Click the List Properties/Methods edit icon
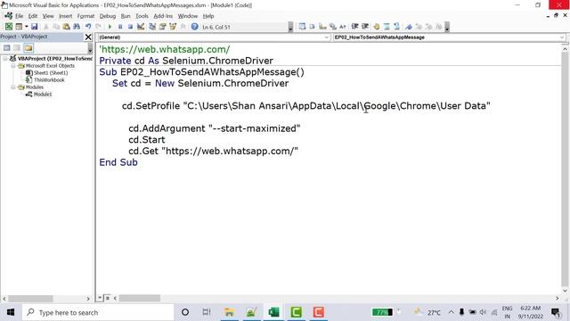The height and width of the screenshot is (321, 570). 302,27
